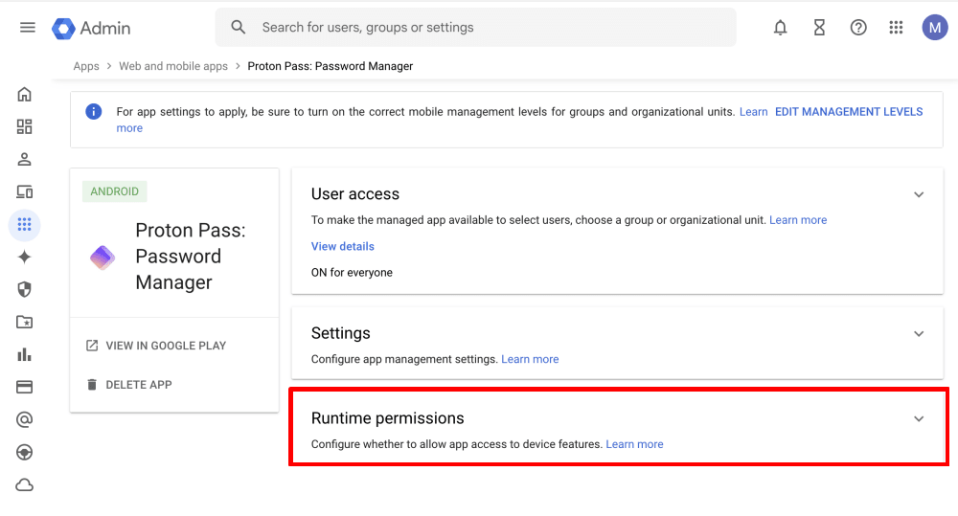Click the ANDROID platform badge
The image size is (958, 516).
click(115, 191)
